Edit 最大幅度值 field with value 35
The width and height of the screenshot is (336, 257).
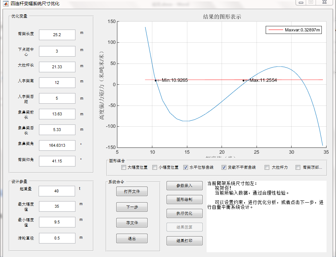point(57,206)
